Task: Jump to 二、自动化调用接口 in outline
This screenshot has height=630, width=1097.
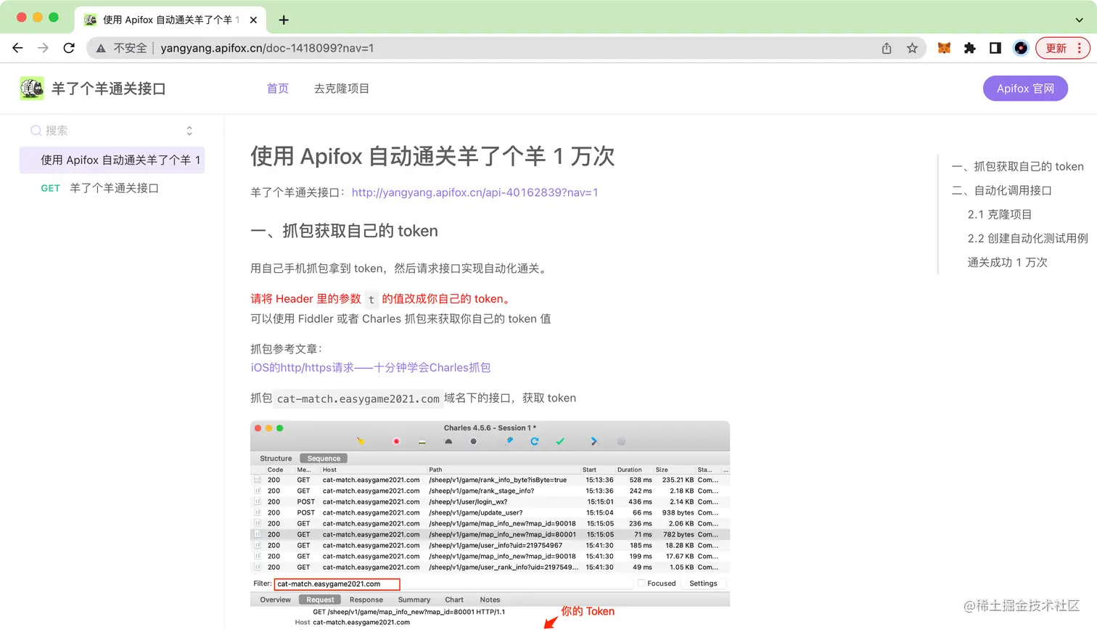Action: pyautogui.click(x=1001, y=190)
